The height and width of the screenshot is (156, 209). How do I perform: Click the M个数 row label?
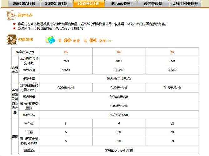(x=29, y=124)
